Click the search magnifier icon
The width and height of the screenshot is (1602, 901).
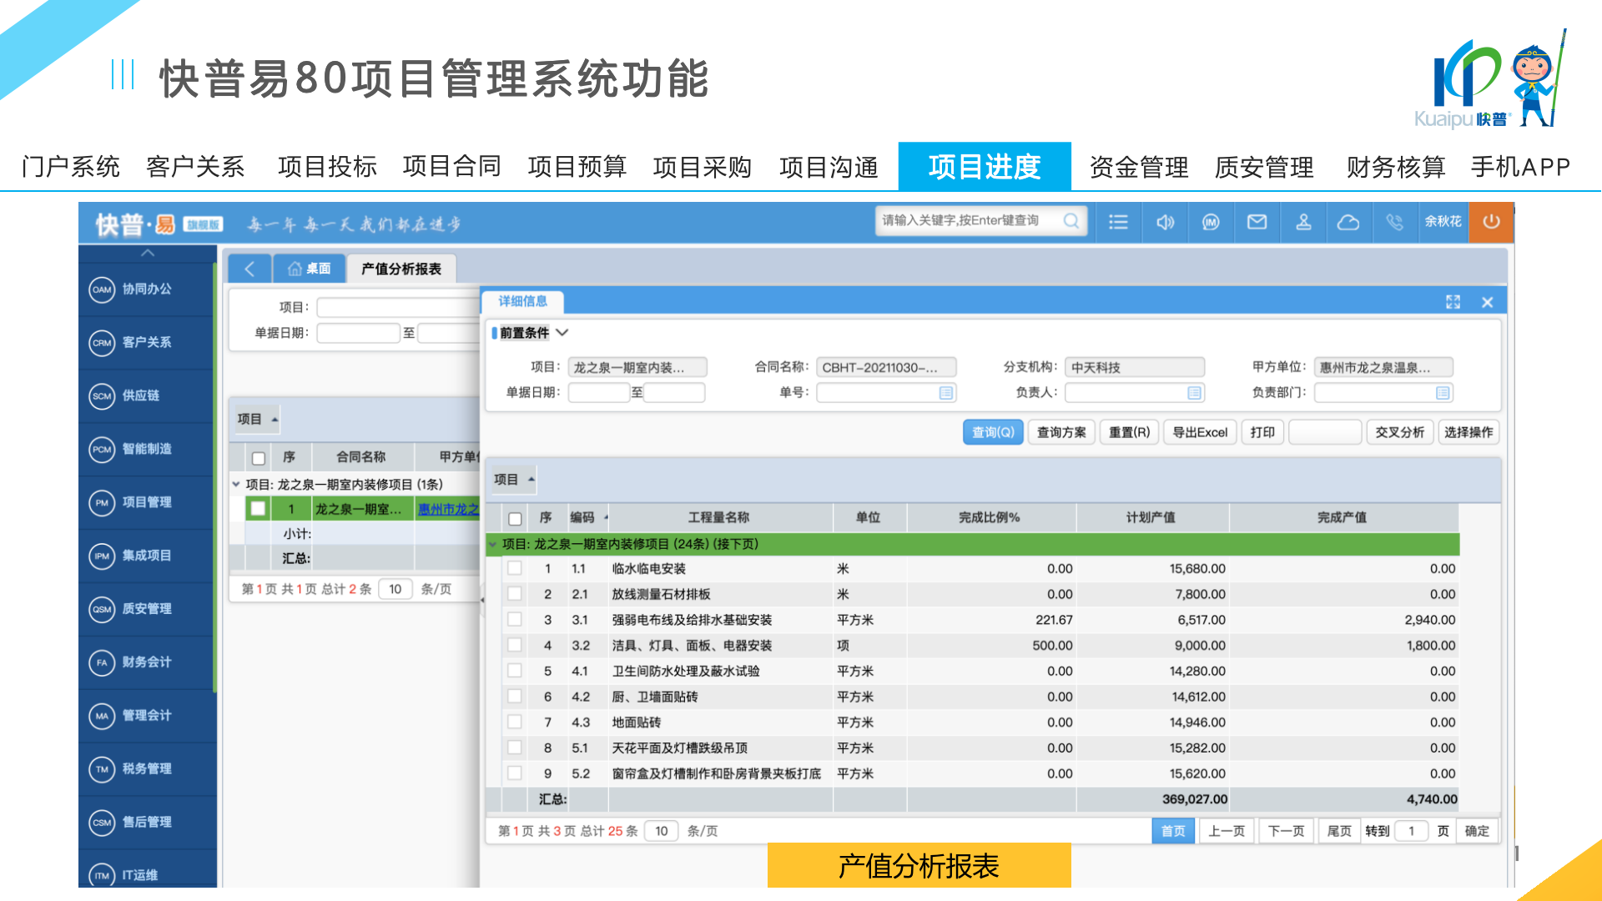(x=1071, y=221)
